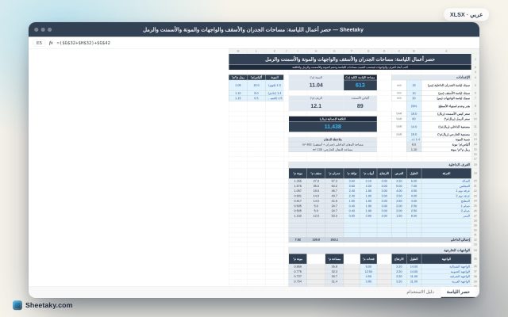This screenshot has width=508, height=317.
Task: Select the حمام 1 room cell
Action: coord(446,206)
